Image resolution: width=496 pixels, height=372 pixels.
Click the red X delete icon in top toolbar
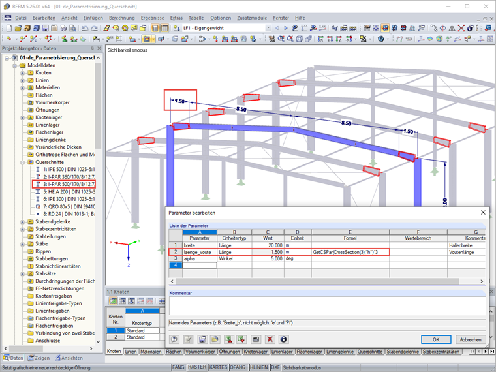pos(461,28)
